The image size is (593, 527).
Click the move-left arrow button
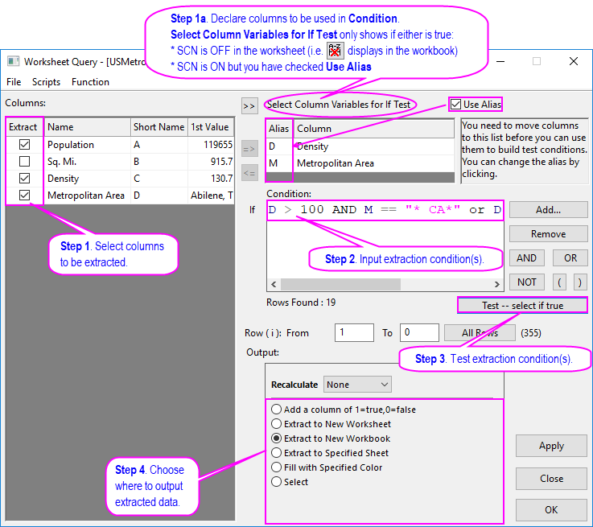click(249, 172)
